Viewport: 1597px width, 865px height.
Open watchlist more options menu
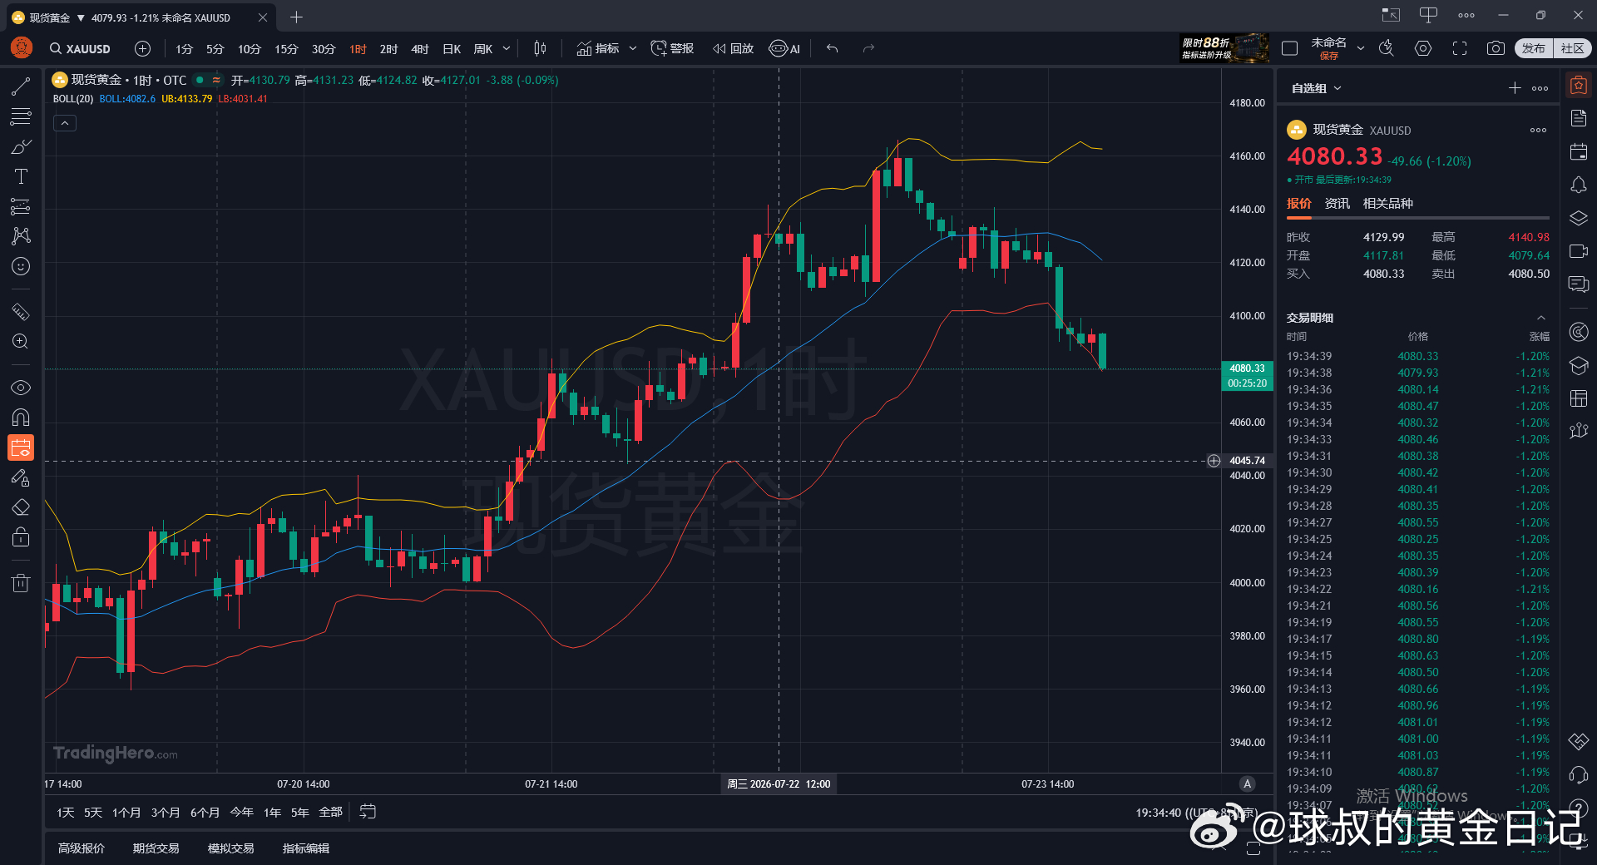click(x=1540, y=88)
